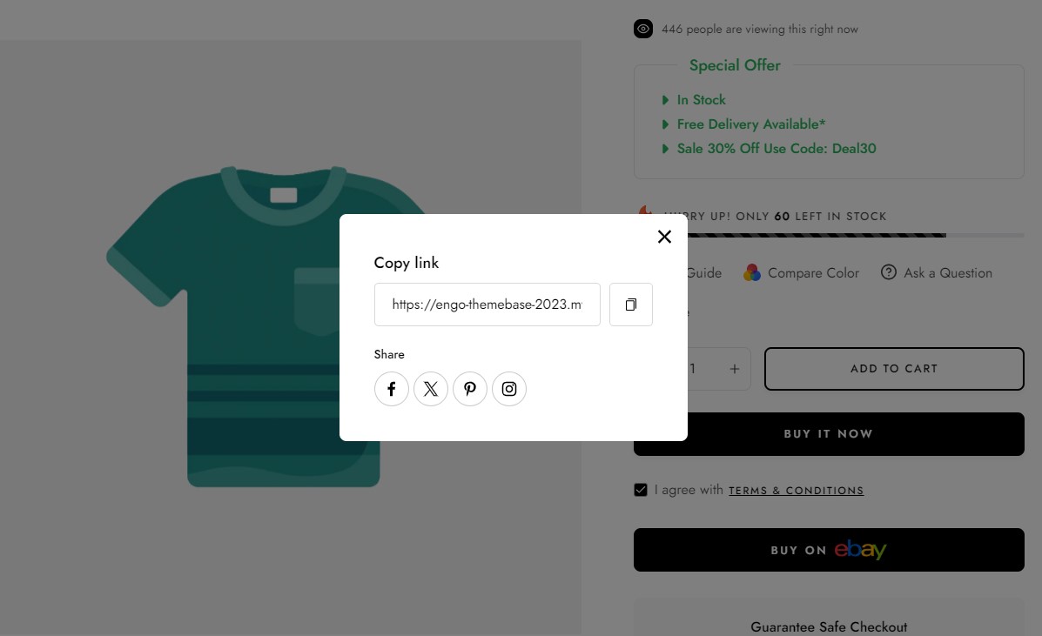Viewport: 1042px width, 636px height.
Task: Click the stock remaining progress bar
Action: coord(855,235)
